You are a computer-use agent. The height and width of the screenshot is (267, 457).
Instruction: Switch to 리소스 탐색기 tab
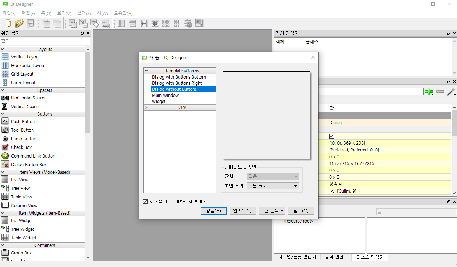click(x=370, y=257)
